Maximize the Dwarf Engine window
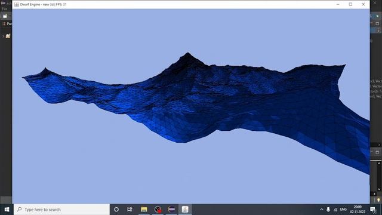The image size is (382, 215). click(350, 4)
